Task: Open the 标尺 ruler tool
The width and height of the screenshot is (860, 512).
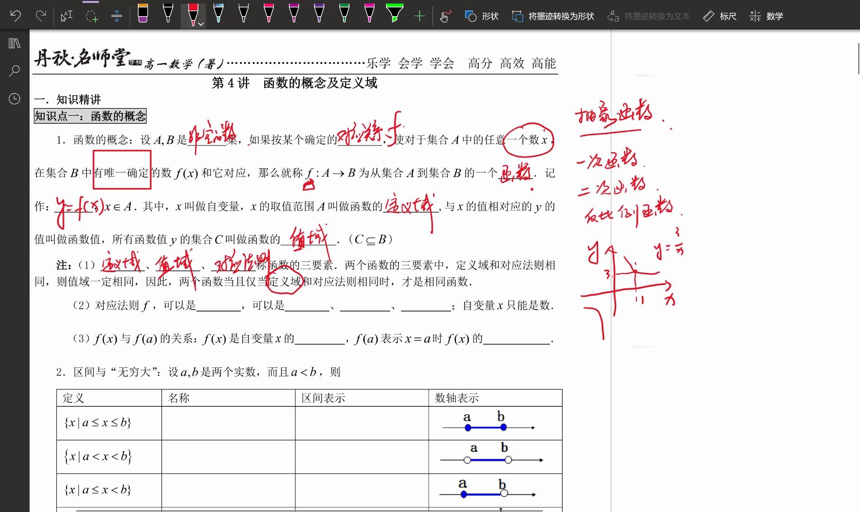Action: pos(719,16)
